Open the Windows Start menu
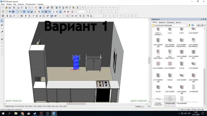 [3, 113]
